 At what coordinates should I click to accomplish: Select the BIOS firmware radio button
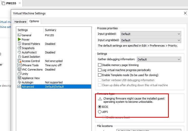point(100,107)
